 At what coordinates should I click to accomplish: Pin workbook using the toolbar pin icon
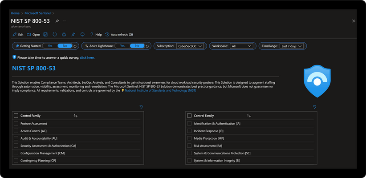[73, 35]
